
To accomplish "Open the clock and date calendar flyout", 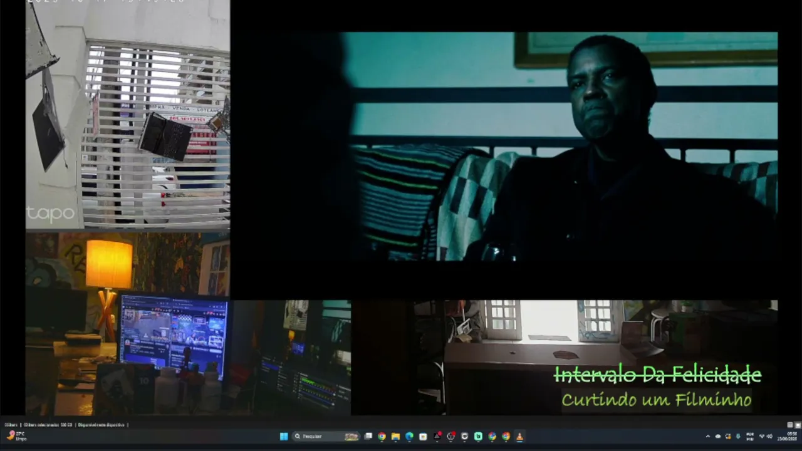I will coord(788,437).
